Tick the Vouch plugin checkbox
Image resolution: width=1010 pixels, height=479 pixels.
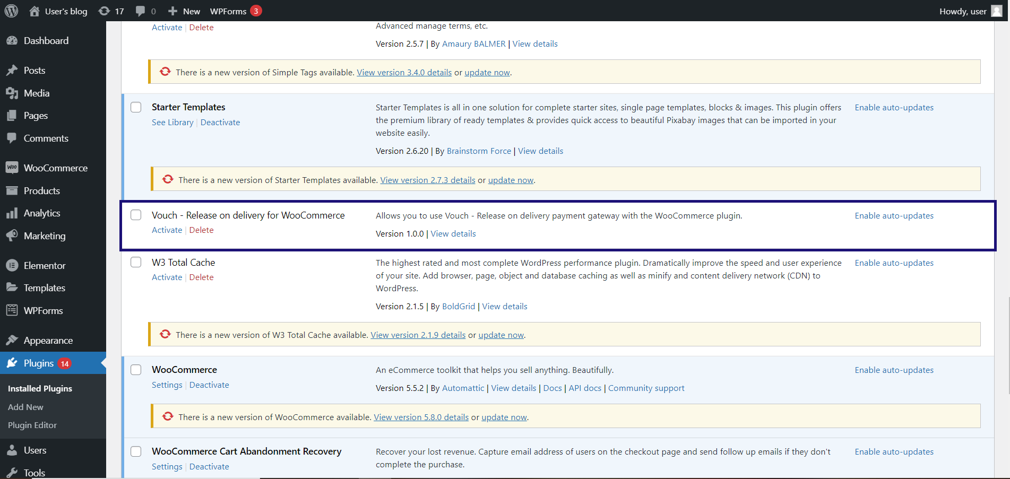coord(136,215)
